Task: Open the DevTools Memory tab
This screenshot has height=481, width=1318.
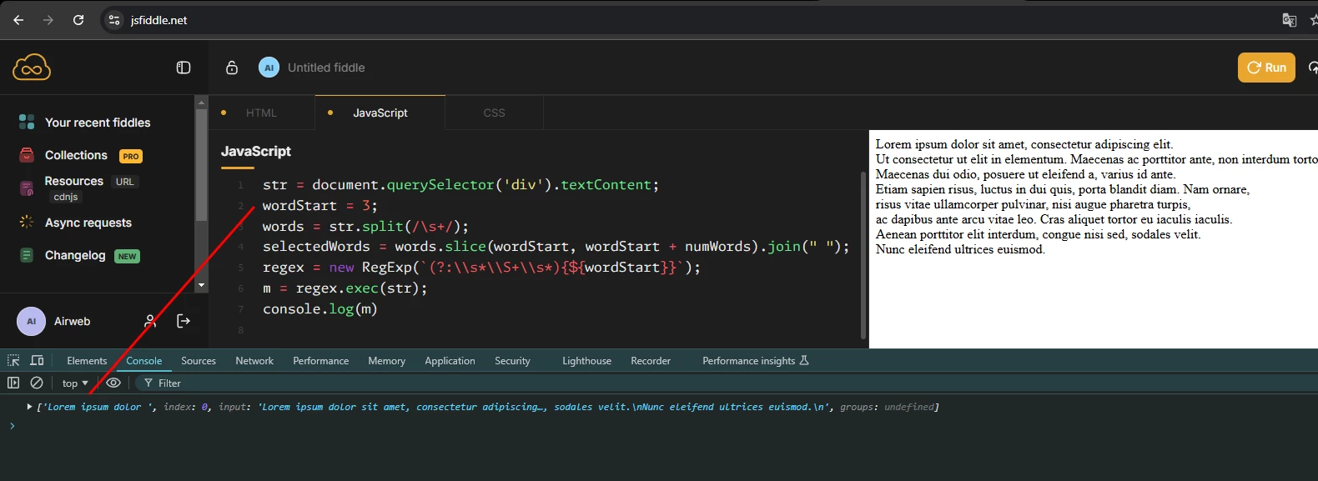Action: (x=386, y=361)
